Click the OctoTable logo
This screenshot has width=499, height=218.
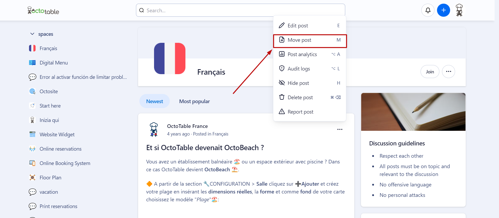point(43,11)
